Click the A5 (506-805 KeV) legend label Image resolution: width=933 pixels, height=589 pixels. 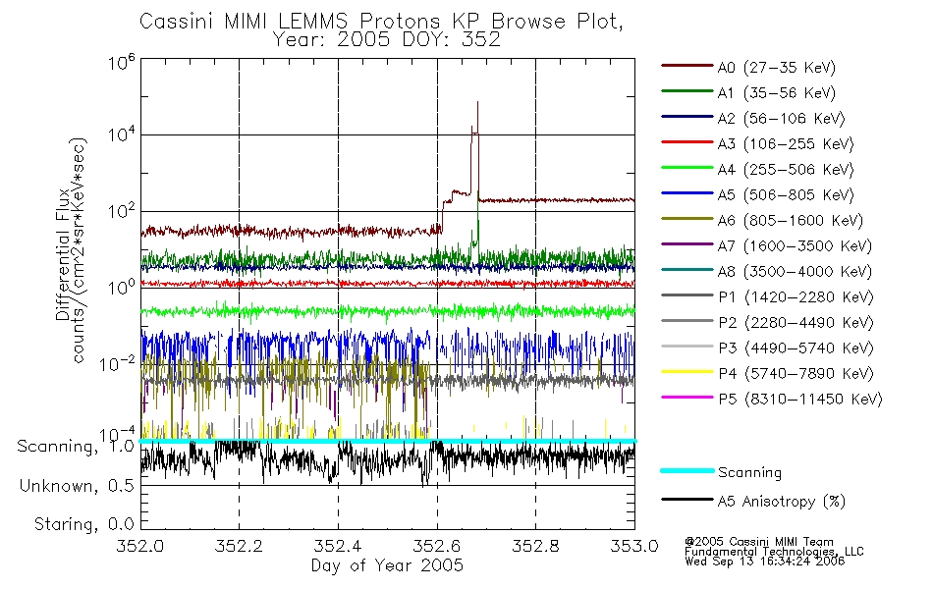pos(786,195)
